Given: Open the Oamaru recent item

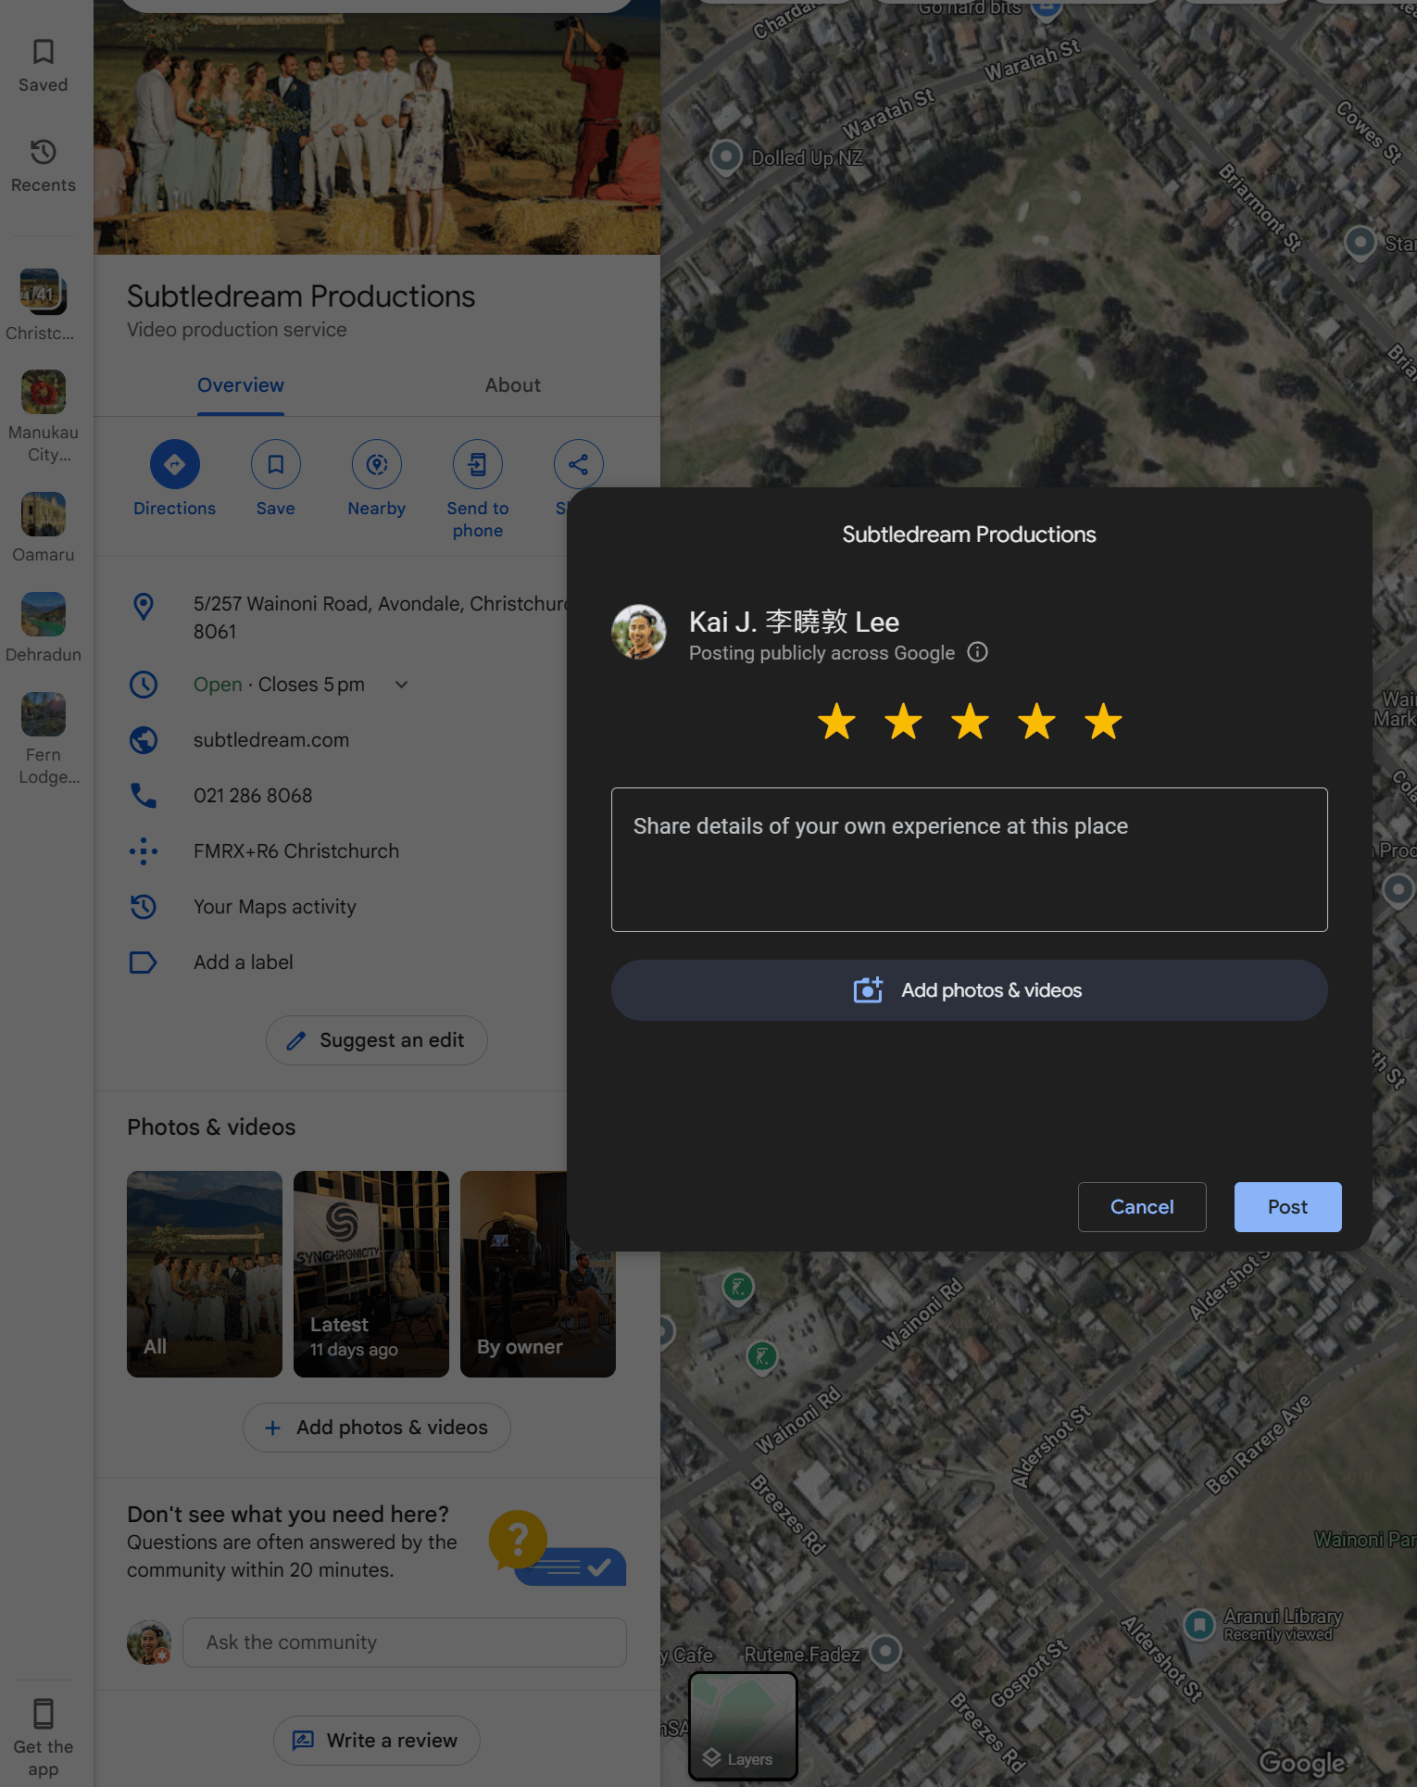Looking at the screenshot, I should click(x=44, y=513).
